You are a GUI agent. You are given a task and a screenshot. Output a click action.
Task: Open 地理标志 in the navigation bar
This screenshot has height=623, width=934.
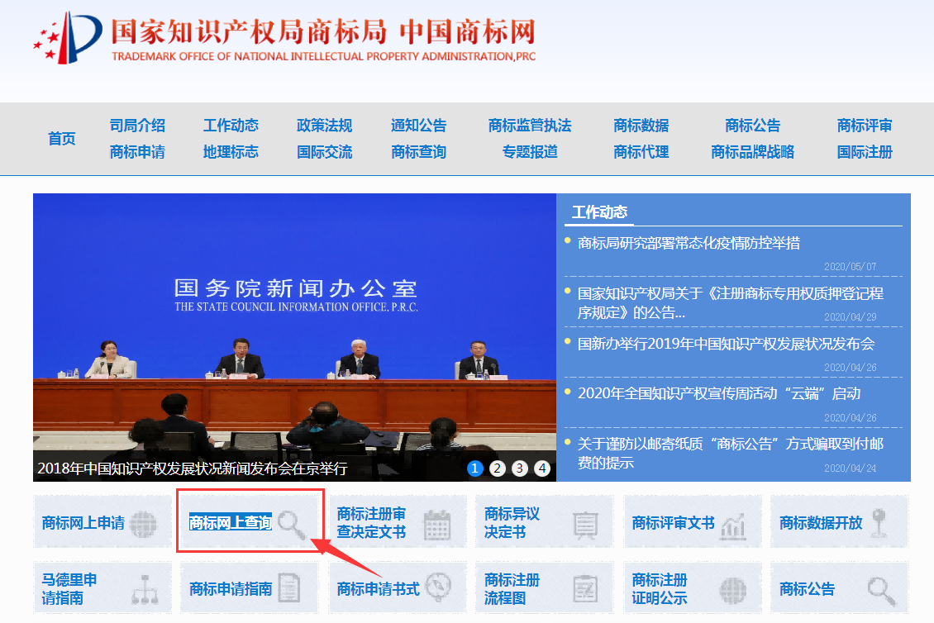click(231, 152)
